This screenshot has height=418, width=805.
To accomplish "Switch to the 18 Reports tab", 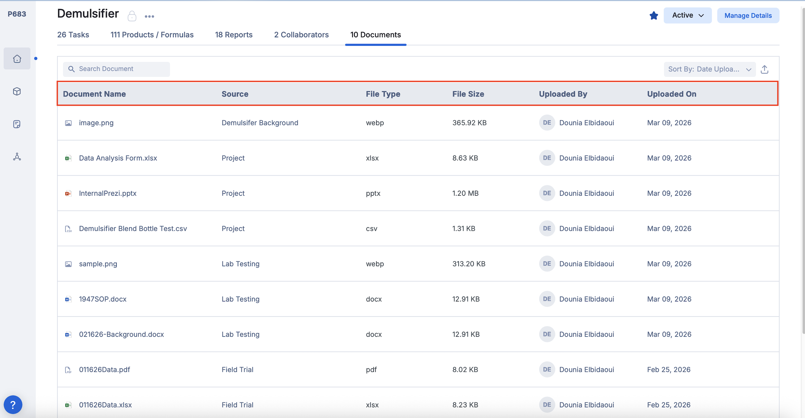I will pyautogui.click(x=233, y=35).
